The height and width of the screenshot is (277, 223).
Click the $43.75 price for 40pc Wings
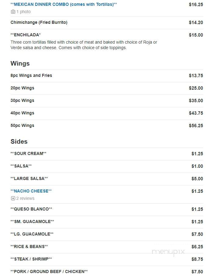coord(196,113)
